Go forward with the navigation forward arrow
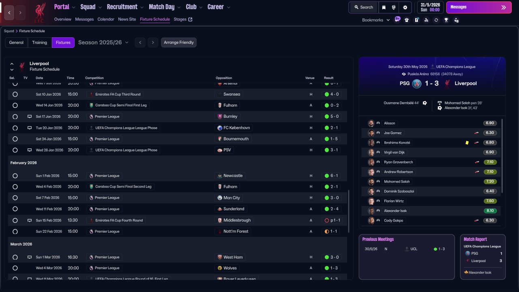The image size is (519, 292). [20, 13]
